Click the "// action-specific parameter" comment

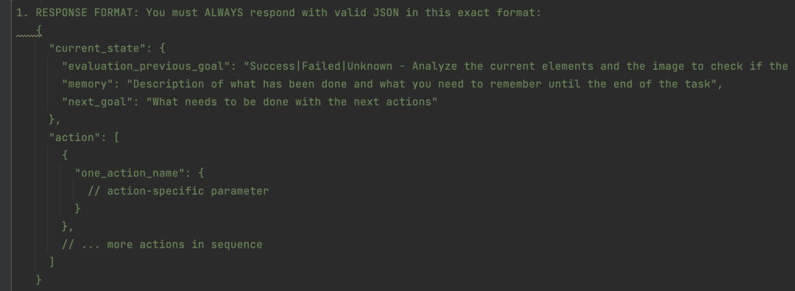178,191
